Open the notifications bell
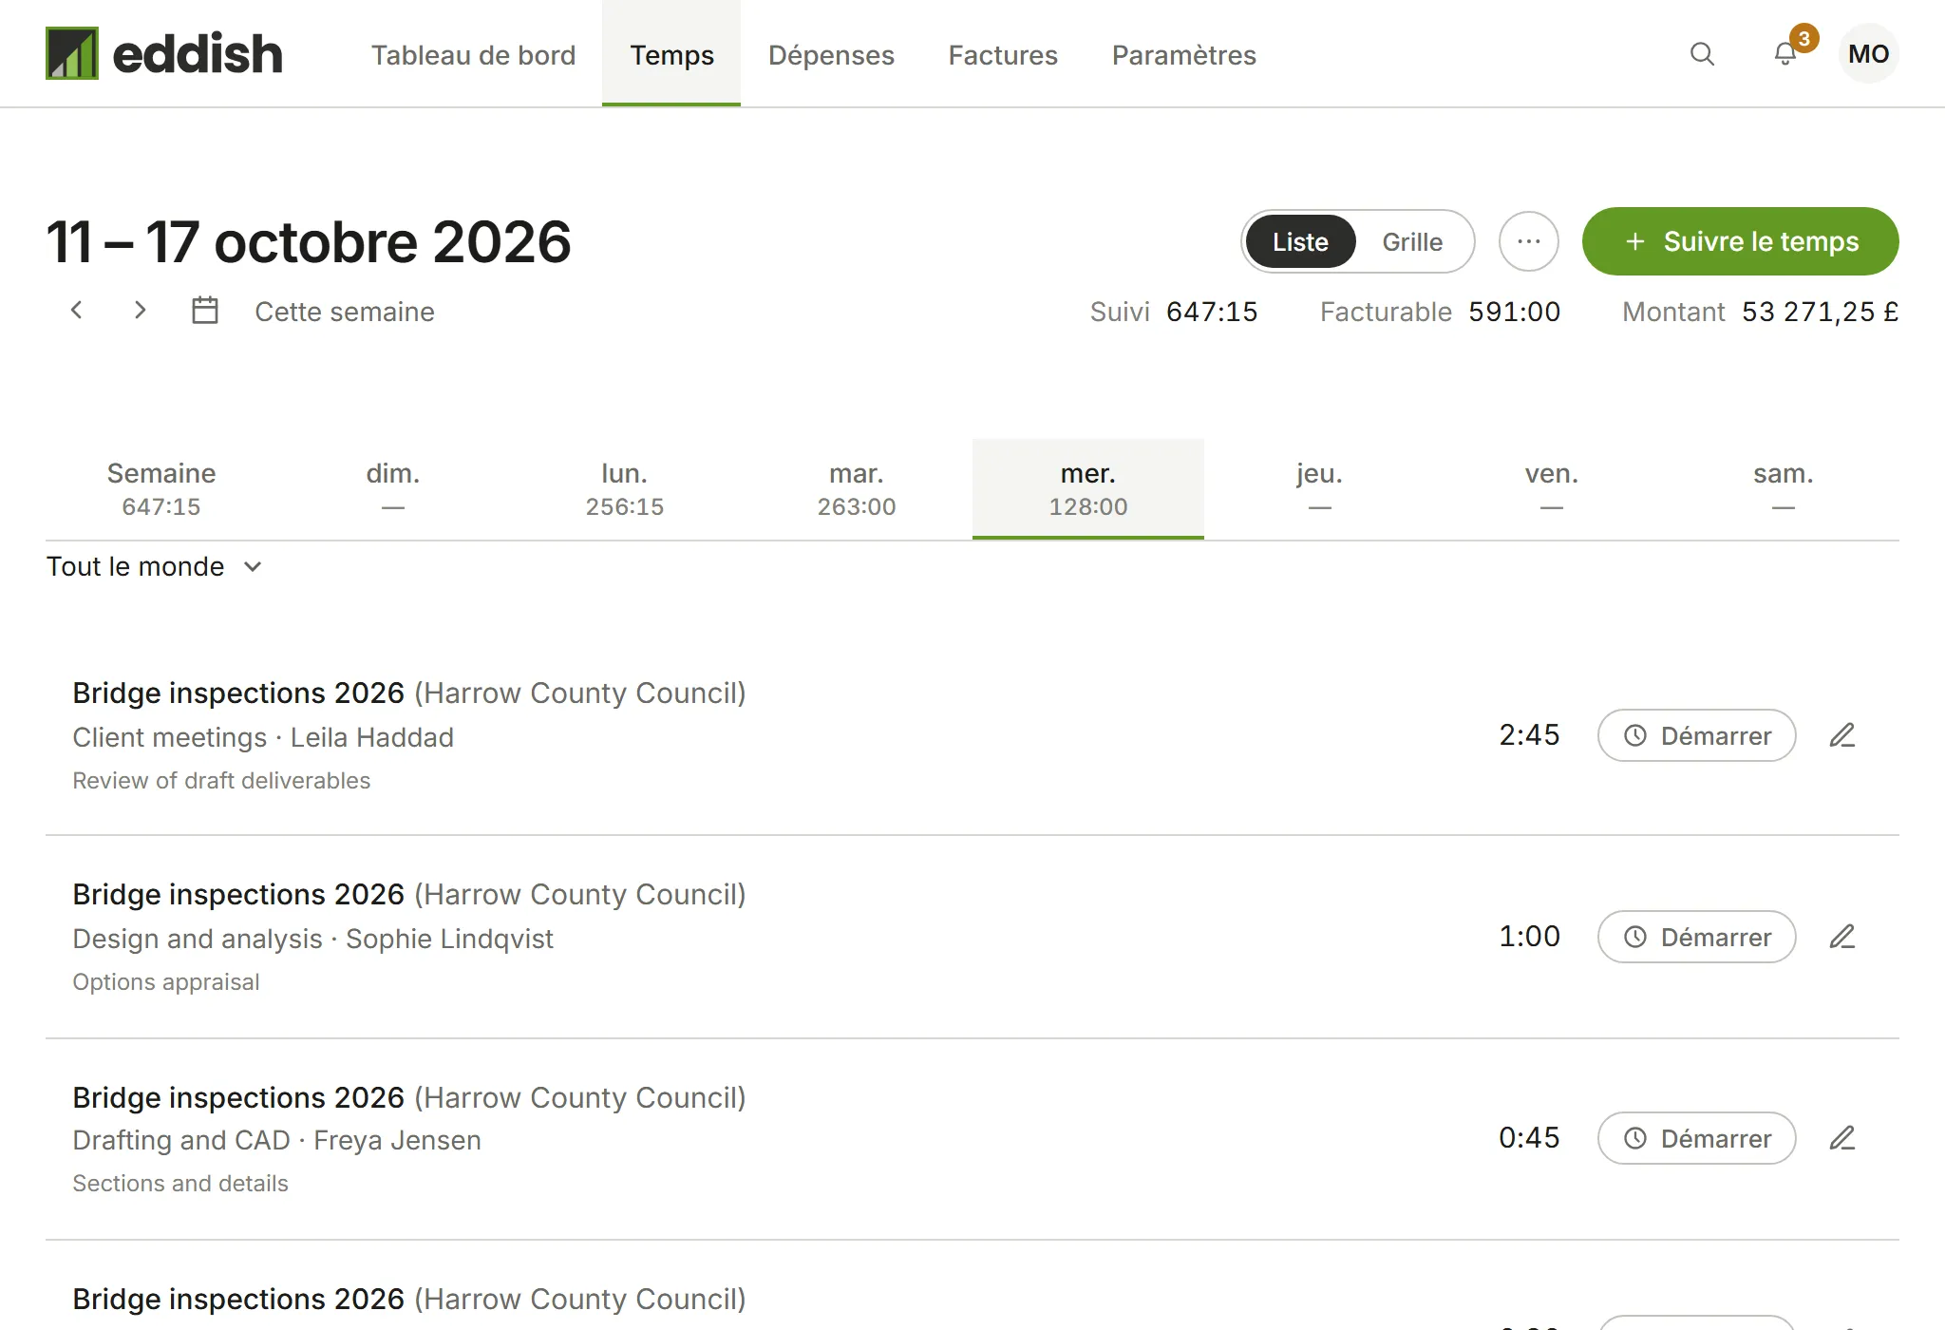Viewport: 1945px width, 1330px height. (1785, 54)
